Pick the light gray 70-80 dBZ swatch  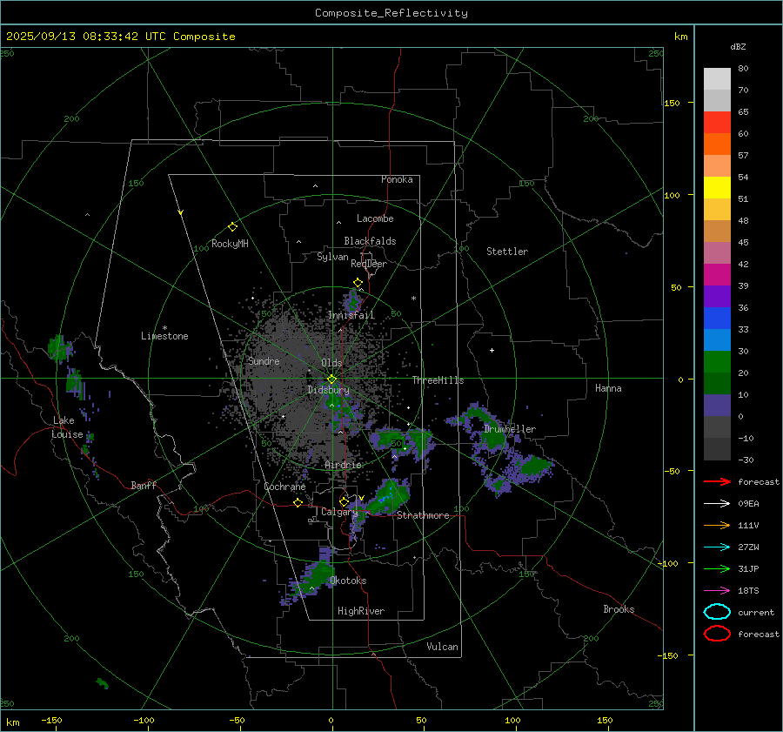[x=717, y=79]
